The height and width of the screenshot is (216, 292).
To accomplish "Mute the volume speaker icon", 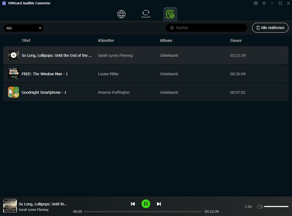I will coord(260,207).
